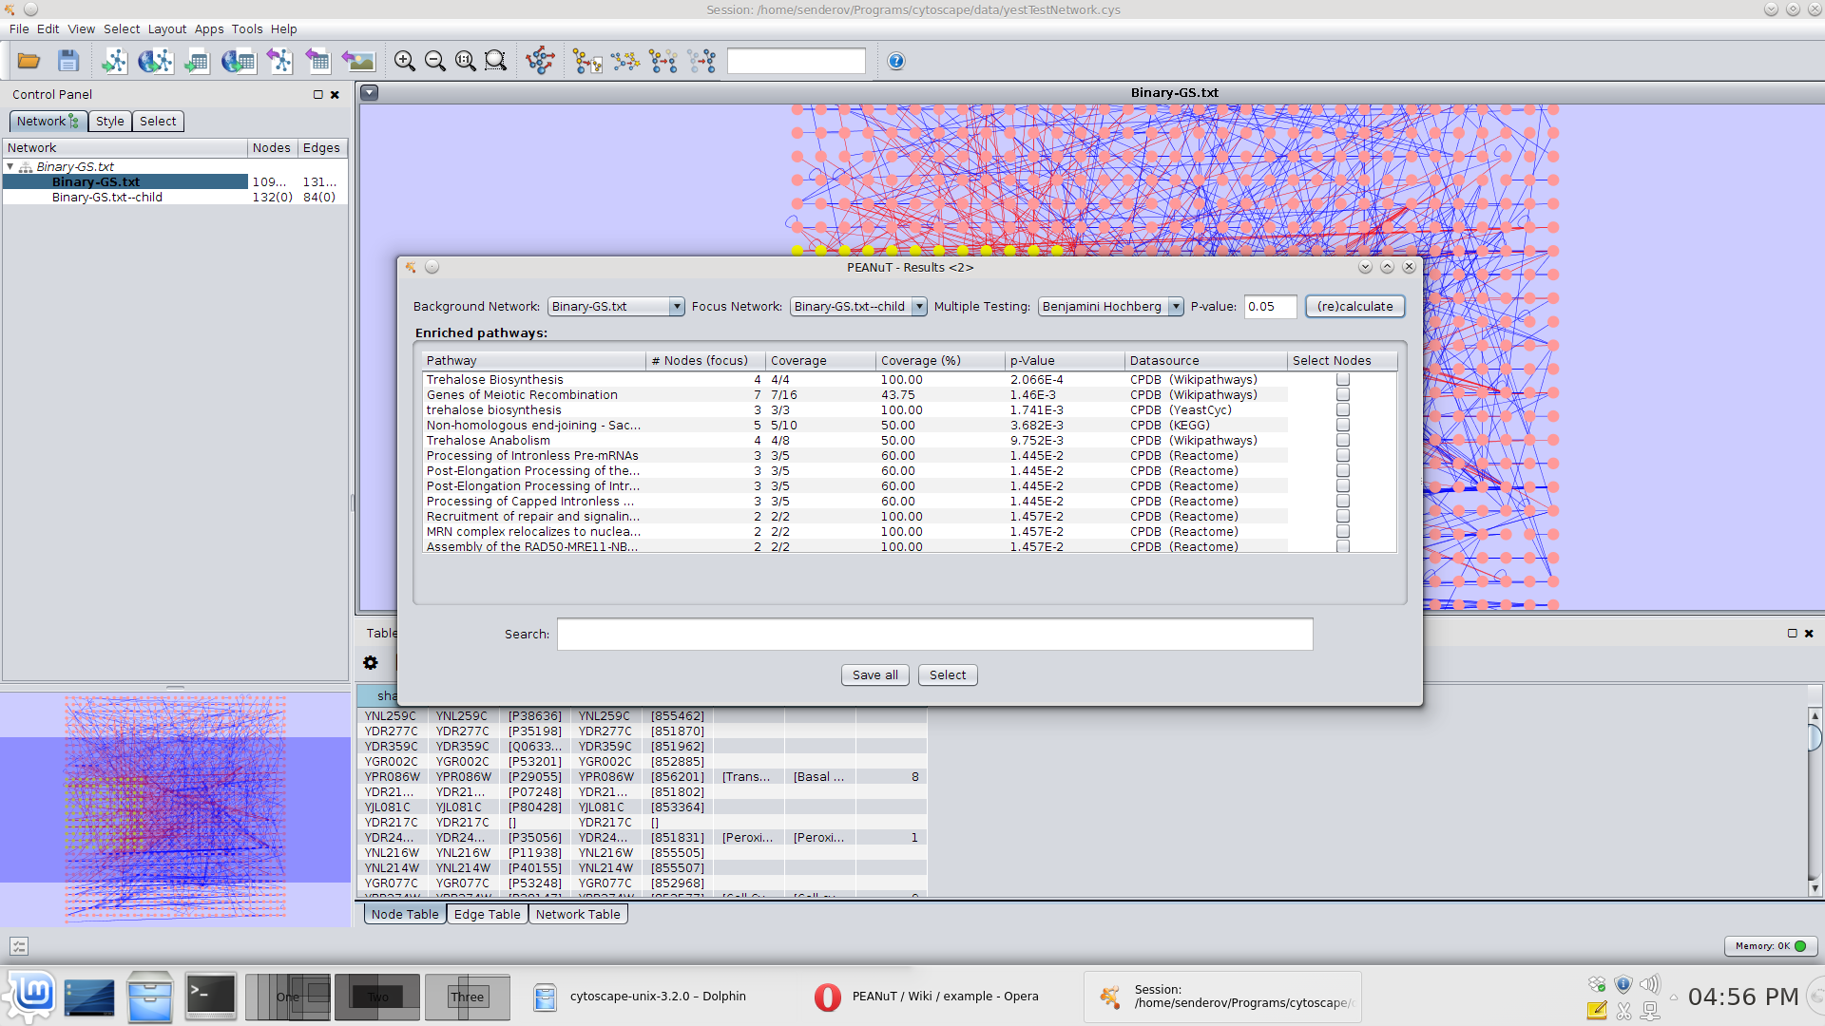Screen dimensions: 1825x1026
Task: Sort results by Pathway column header
Action: click(x=533, y=360)
